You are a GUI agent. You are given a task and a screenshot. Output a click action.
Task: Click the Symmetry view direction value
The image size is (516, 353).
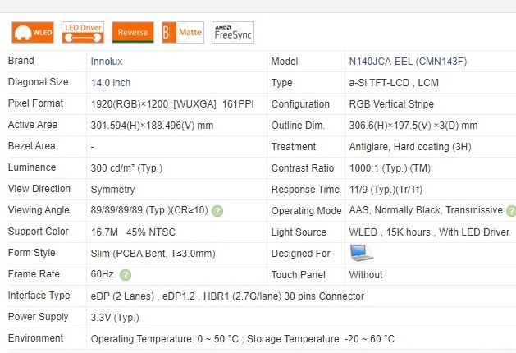[x=112, y=190]
